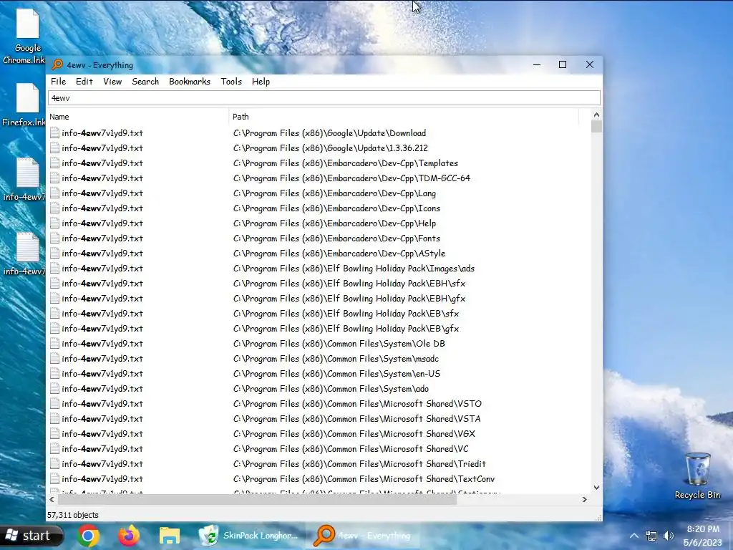
Task: Launch Google Chrome from the taskbar
Action: coord(88,536)
